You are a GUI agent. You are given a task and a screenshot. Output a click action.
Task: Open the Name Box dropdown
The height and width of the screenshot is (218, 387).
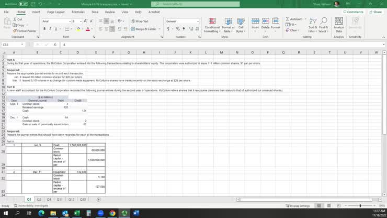pos(22,45)
